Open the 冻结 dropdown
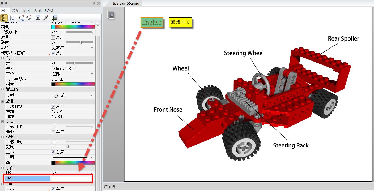374x191 pixels. (92, 48)
